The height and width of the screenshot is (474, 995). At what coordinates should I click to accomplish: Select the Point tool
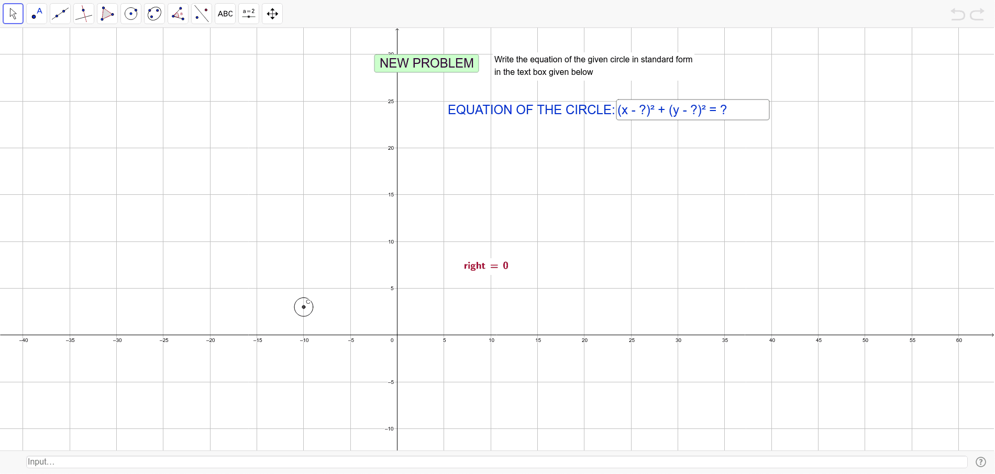pyautogui.click(x=37, y=14)
